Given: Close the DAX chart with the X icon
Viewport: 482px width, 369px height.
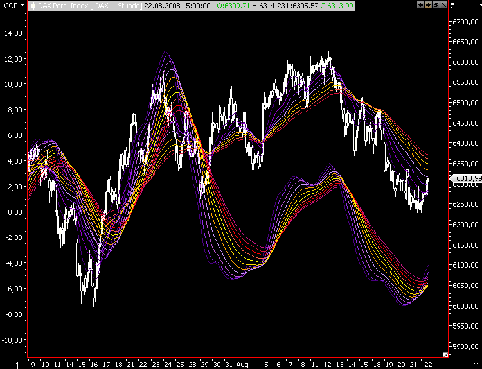Looking at the screenshot, I should [x=443, y=4].
